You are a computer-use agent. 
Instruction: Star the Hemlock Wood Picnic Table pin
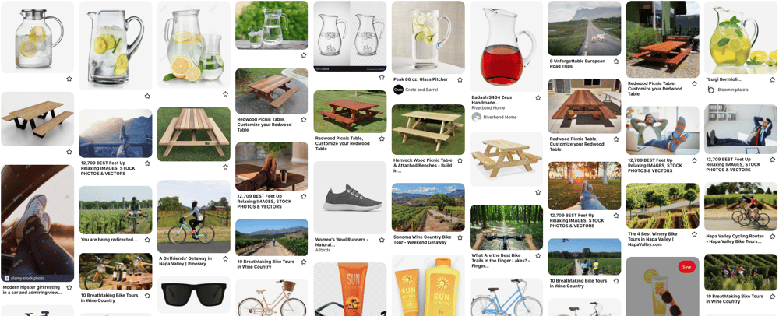click(x=460, y=161)
